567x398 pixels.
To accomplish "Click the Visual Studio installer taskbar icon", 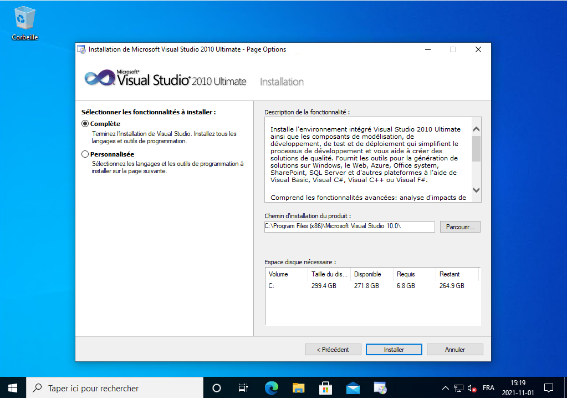I will [x=380, y=388].
